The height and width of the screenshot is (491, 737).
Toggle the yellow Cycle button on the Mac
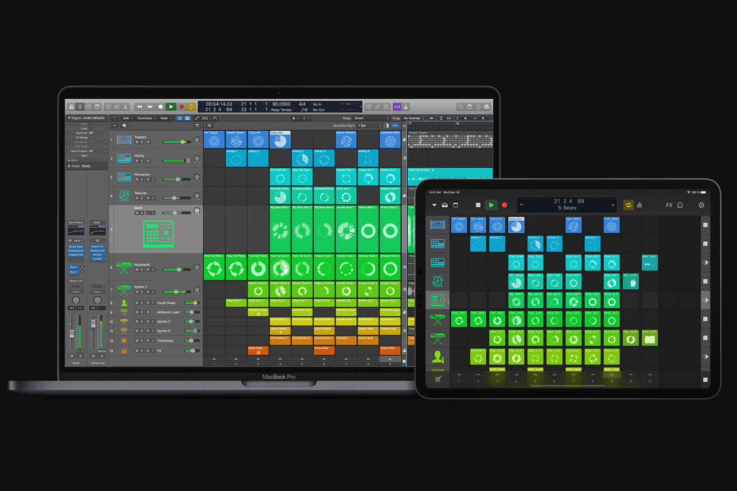point(192,107)
